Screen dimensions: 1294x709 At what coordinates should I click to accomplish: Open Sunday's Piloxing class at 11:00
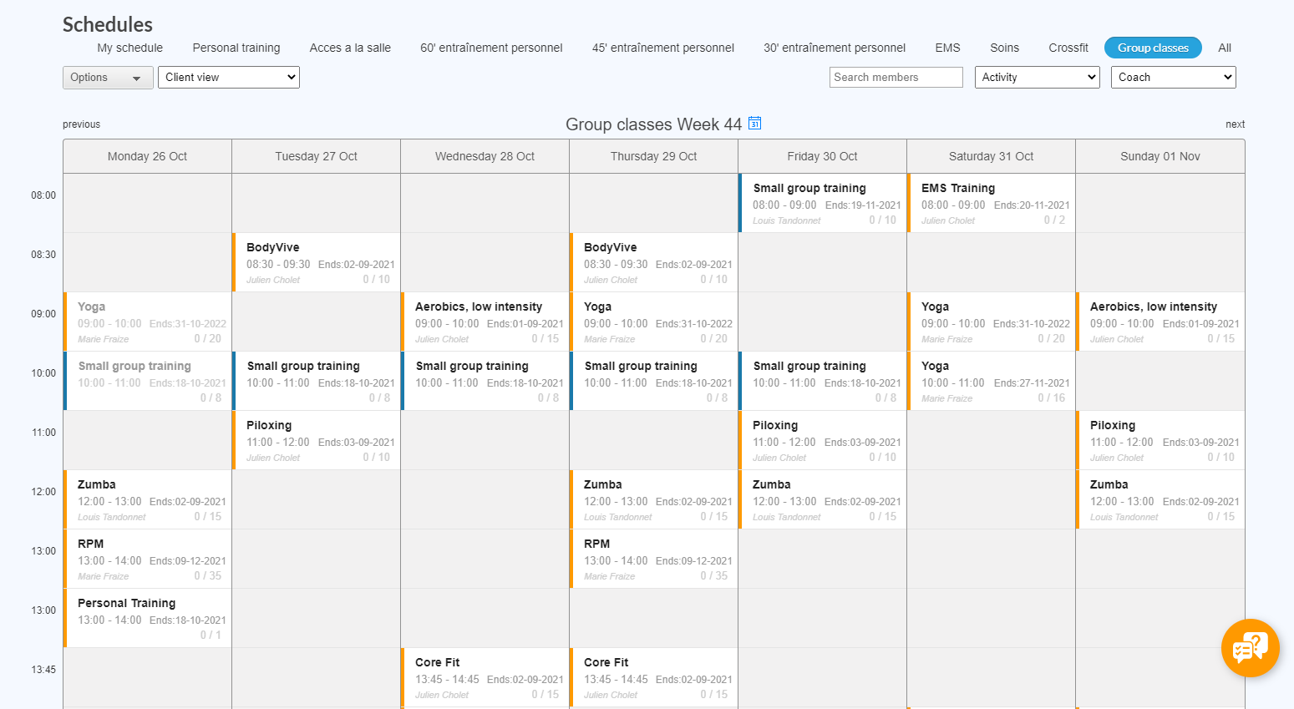[x=1160, y=440]
